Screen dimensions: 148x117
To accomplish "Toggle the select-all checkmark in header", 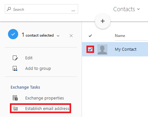I will [x=90, y=36].
